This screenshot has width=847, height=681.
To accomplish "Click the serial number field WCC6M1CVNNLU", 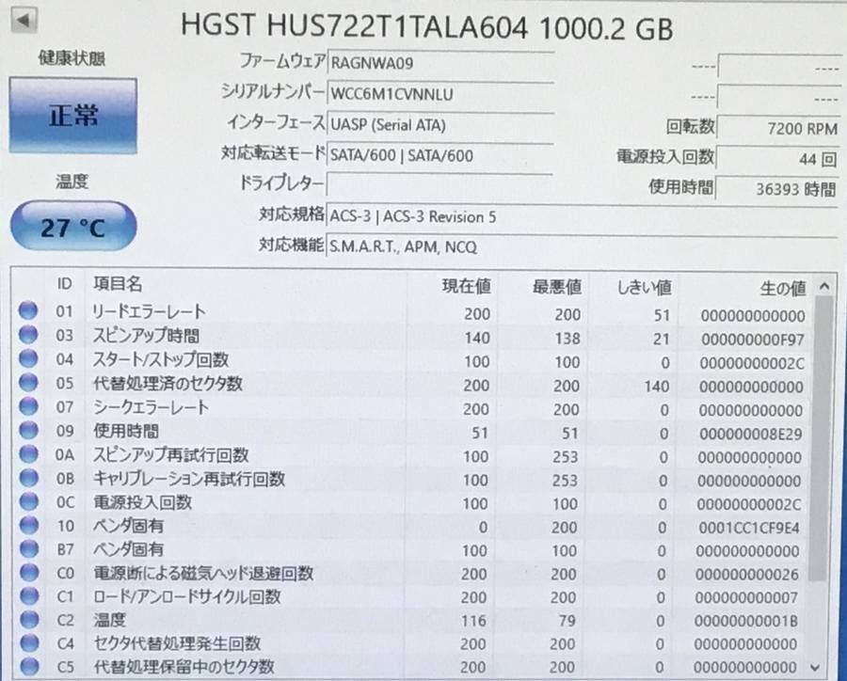I will tap(440, 93).
